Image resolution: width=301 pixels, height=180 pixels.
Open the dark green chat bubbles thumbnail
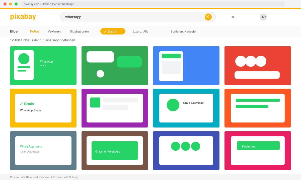[x=115, y=65]
